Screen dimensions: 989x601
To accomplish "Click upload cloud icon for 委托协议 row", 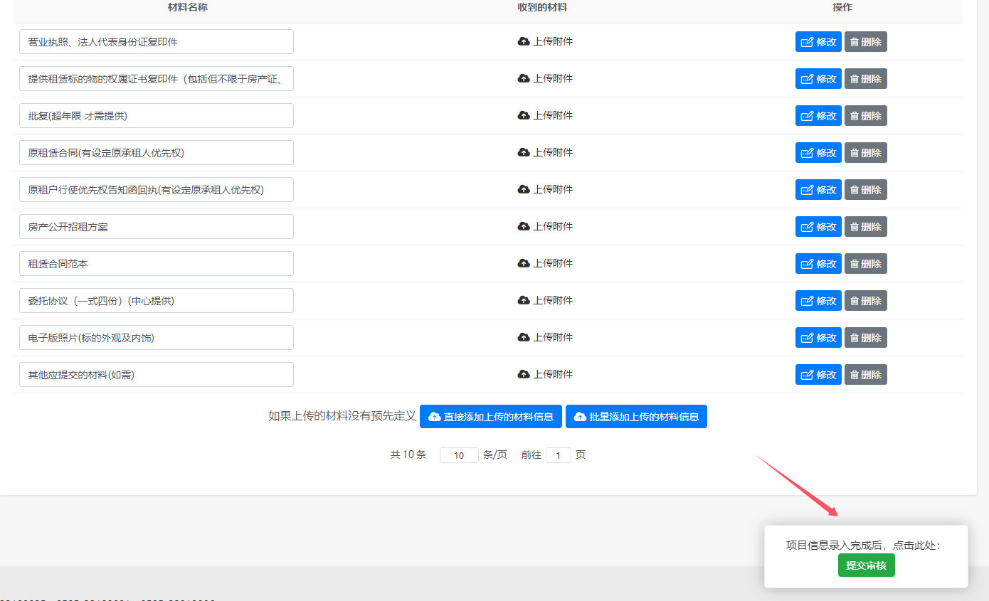I will 524,300.
